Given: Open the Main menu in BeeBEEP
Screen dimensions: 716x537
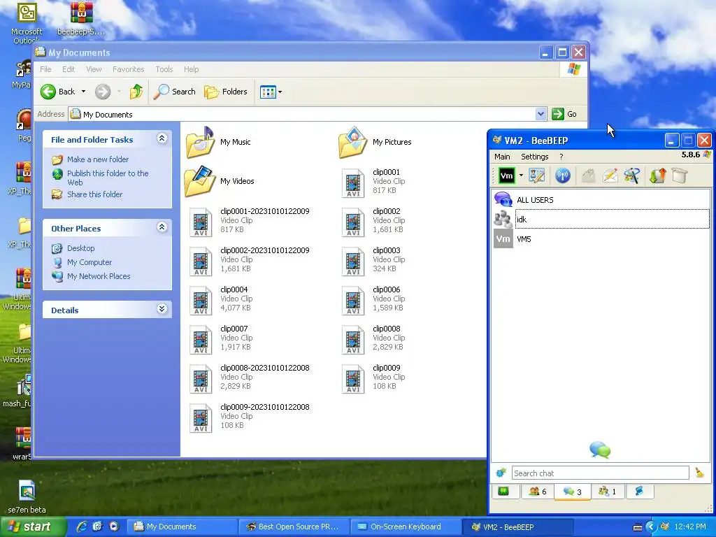Looking at the screenshot, I should pos(502,157).
